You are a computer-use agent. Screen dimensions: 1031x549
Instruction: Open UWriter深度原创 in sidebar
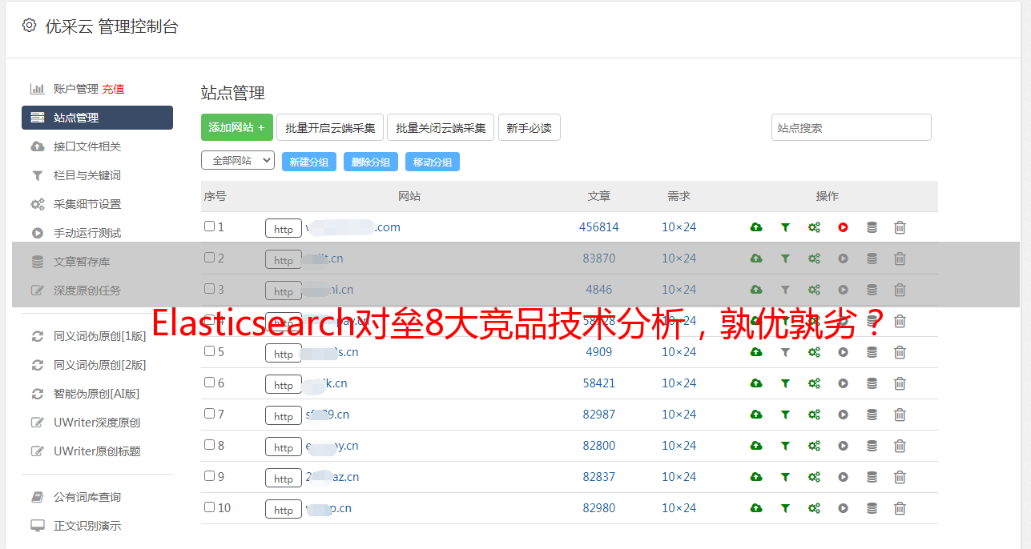click(97, 423)
